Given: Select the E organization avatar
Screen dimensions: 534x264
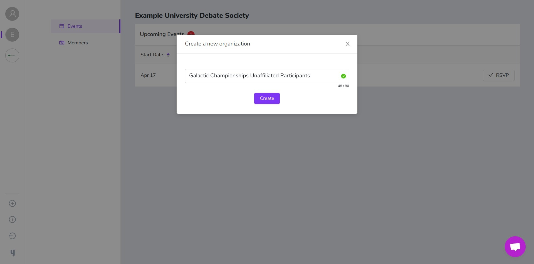Looking at the screenshot, I should coord(12,35).
